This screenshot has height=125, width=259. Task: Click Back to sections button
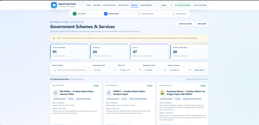(x=185, y=24)
